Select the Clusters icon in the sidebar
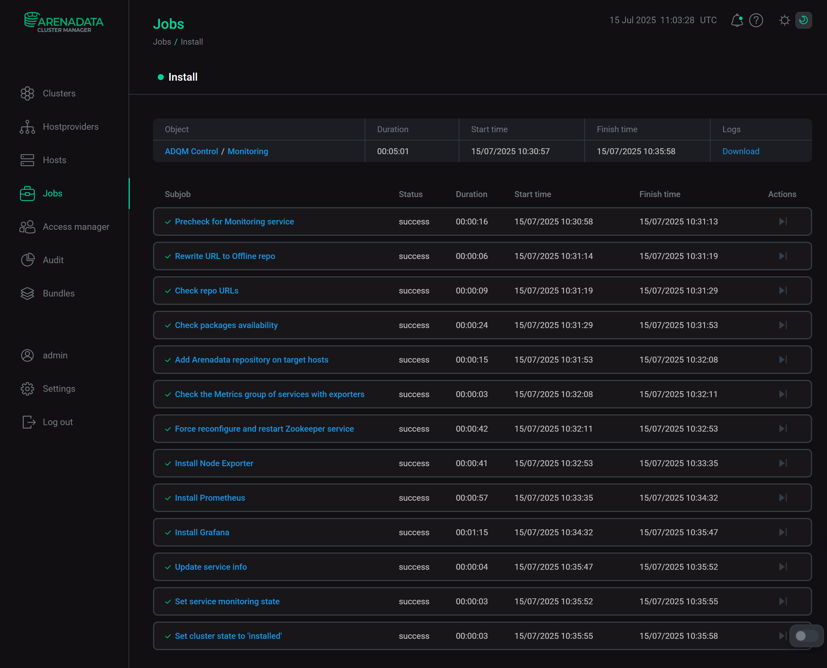This screenshot has width=827, height=668. point(27,93)
